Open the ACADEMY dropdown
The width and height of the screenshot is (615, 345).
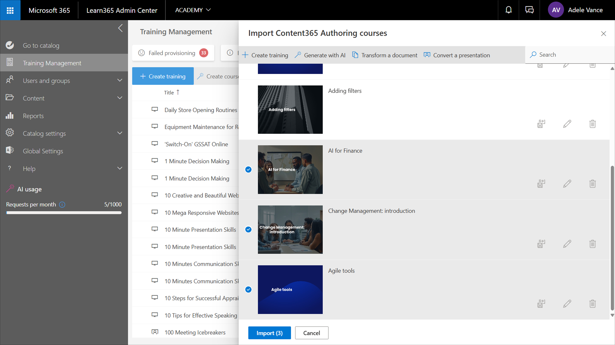[x=193, y=10]
